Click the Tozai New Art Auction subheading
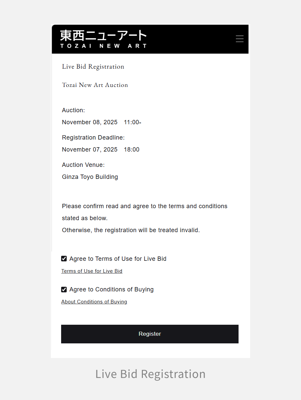Image resolution: width=301 pixels, height=400 pixels. 95,85
